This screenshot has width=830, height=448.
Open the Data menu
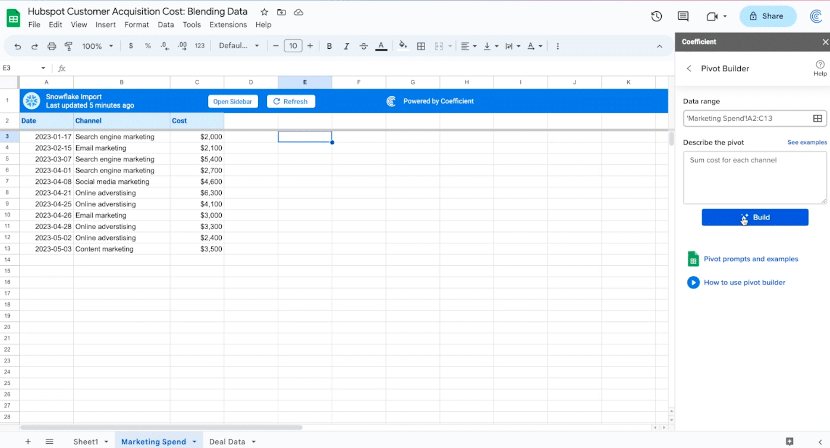(x=166, y=25)
